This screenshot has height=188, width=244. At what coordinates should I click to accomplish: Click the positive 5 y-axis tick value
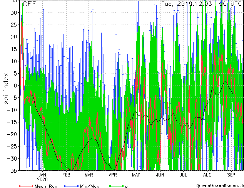point(15,73)
